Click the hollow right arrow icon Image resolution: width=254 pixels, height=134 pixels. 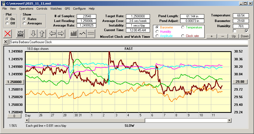click(x=61, y=33)
